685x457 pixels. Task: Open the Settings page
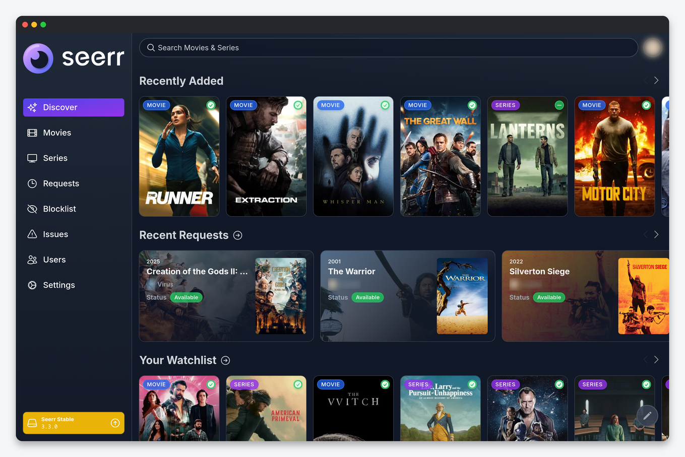(x=74, y=285)
